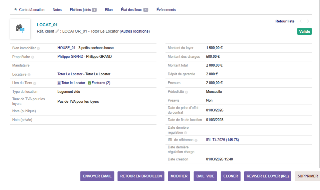The height and width of the screenshot is (190, 320).
Task: Click the info icon beside IRL de référence
Action: [x=196, y=140]
